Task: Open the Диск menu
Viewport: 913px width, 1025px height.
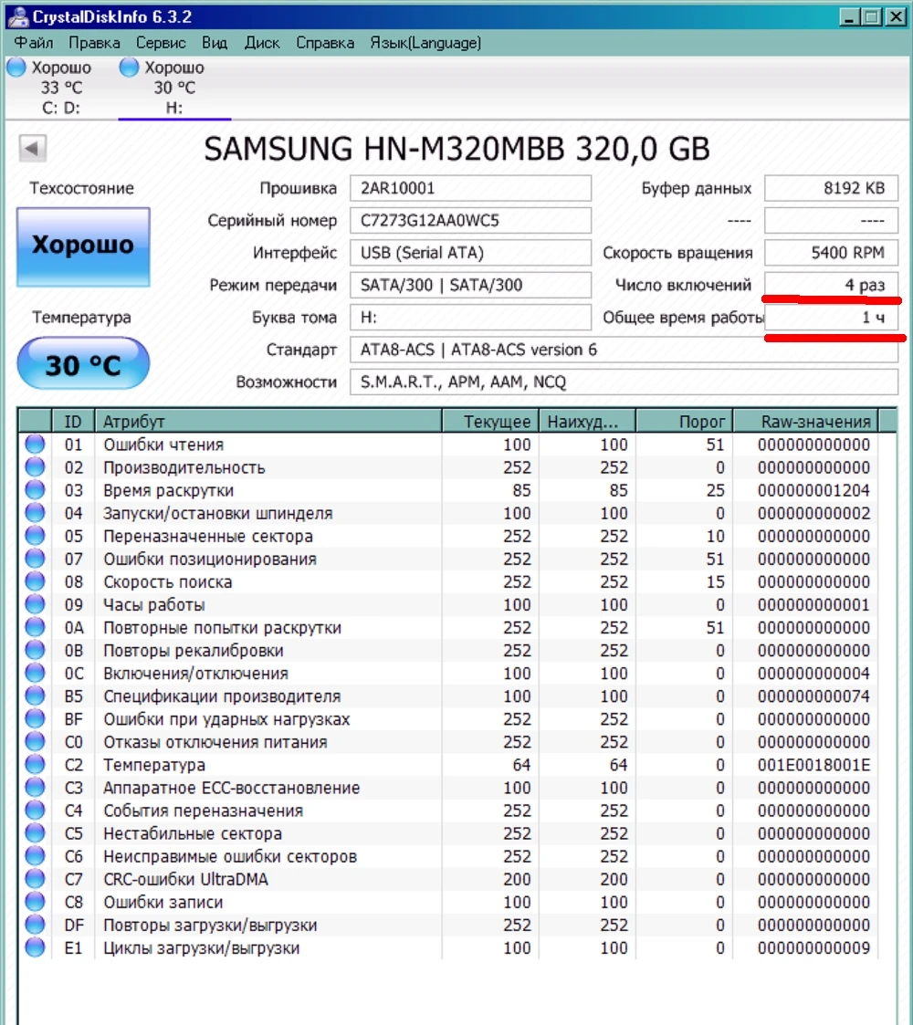Action: (262, 43)
